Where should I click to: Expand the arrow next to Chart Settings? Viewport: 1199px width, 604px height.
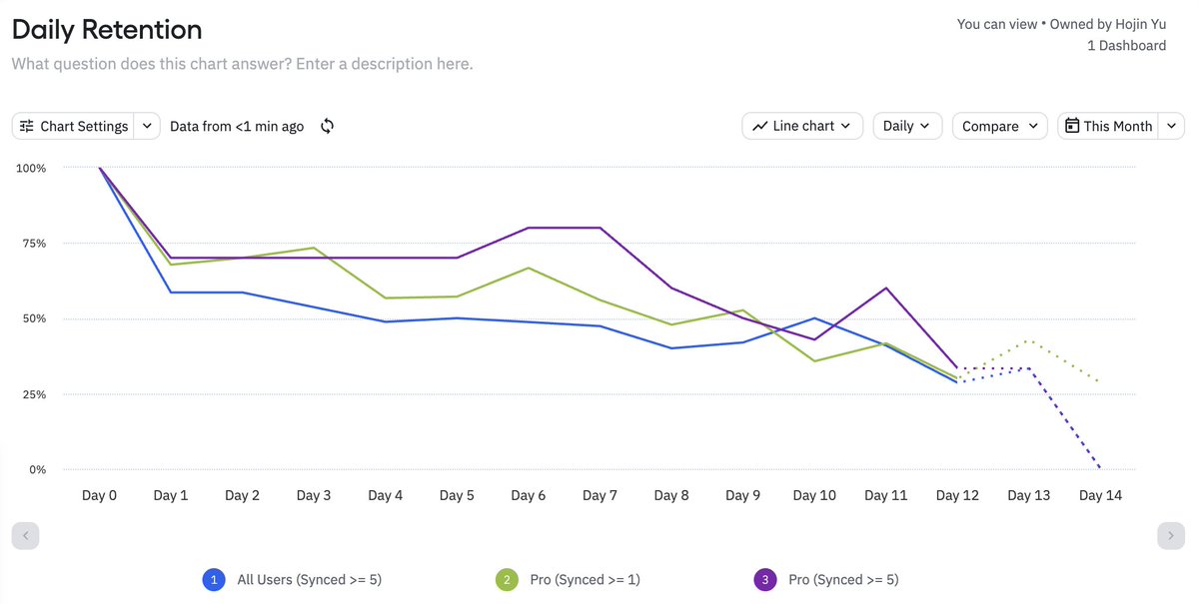pyautogui.click(x=147, y=126)
